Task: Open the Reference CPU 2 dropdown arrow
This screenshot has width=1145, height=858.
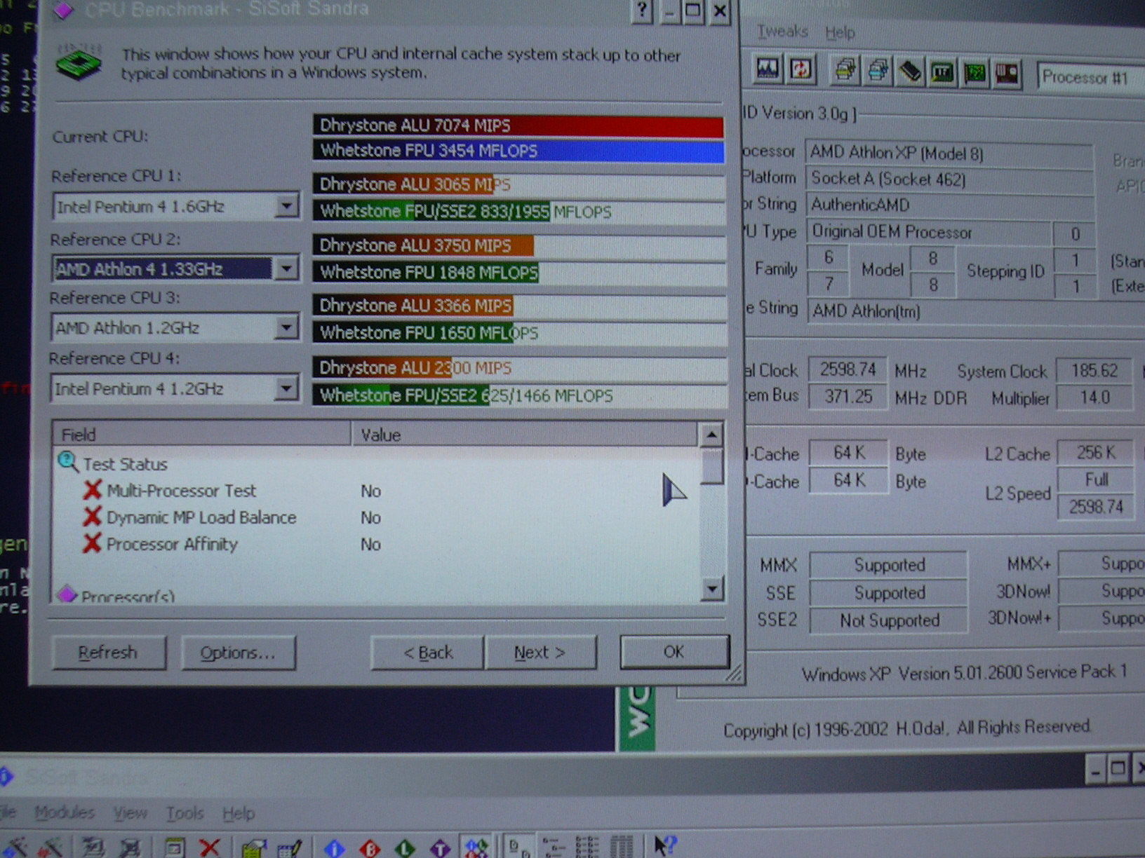Action: 286,268
